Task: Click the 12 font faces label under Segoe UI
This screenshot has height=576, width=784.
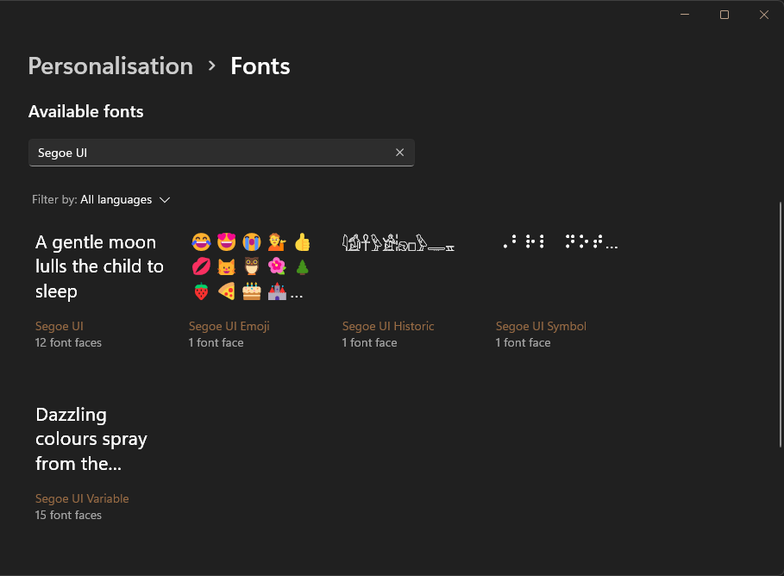Action: click(67, 342)
